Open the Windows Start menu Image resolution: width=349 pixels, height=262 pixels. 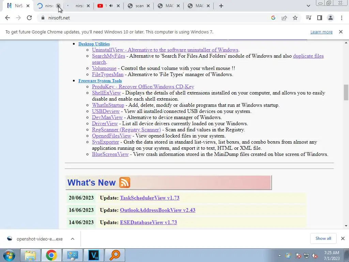tap(9, 255)
